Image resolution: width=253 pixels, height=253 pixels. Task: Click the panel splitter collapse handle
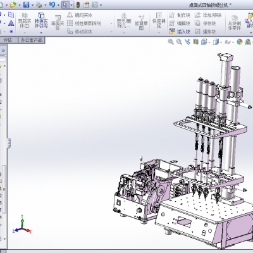click(x=9, y=143)
